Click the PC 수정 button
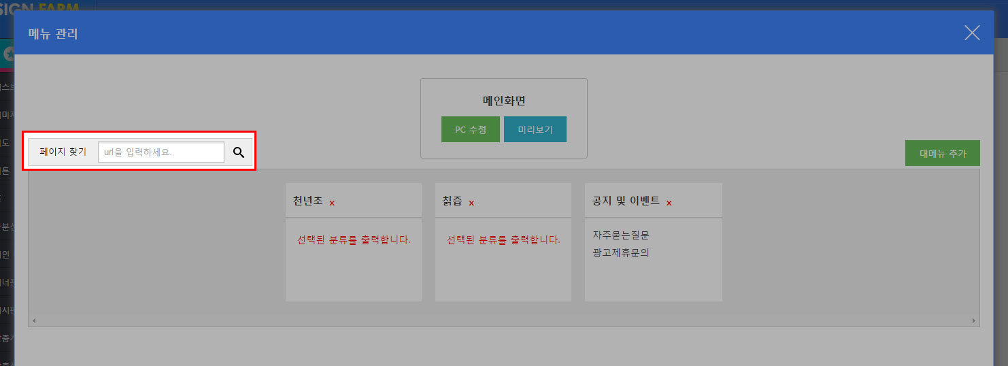Image resolution: width=1008 pixels, height=366 pixels. coord(471,129)
